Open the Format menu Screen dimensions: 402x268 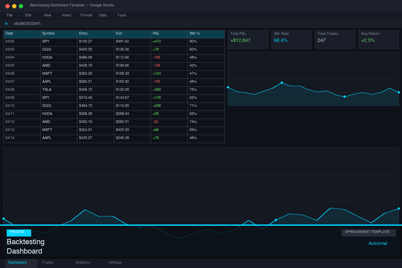click(86, 15)
